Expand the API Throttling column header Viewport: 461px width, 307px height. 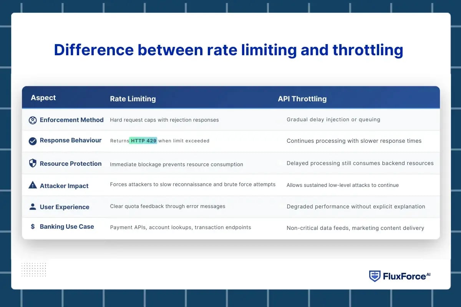[x=302, y=99]
